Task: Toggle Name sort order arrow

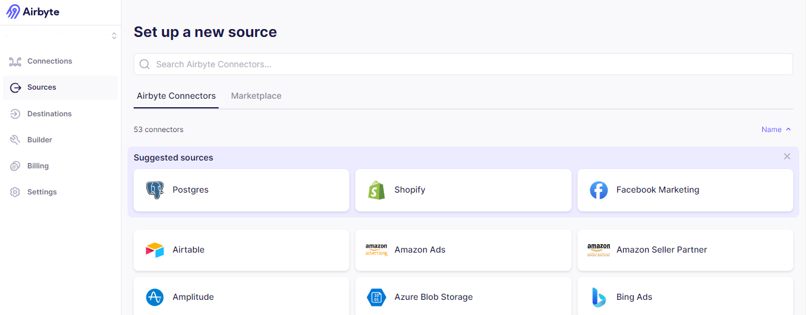Action: tap(788, 130)
